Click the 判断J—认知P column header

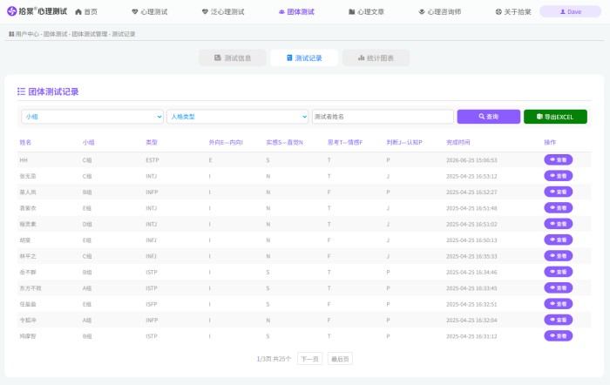pos(404,142)
